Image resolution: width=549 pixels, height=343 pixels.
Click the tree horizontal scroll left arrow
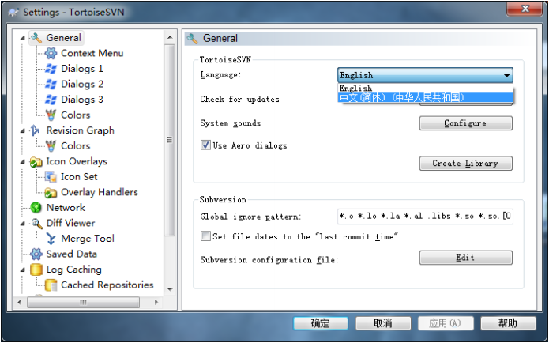click(19, 302)
